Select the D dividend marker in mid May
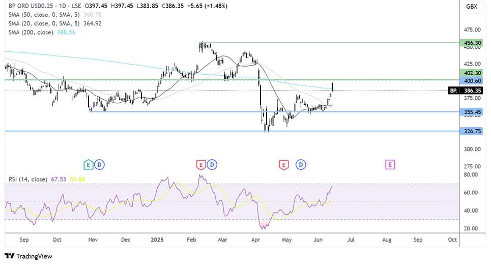 point(301,165)
